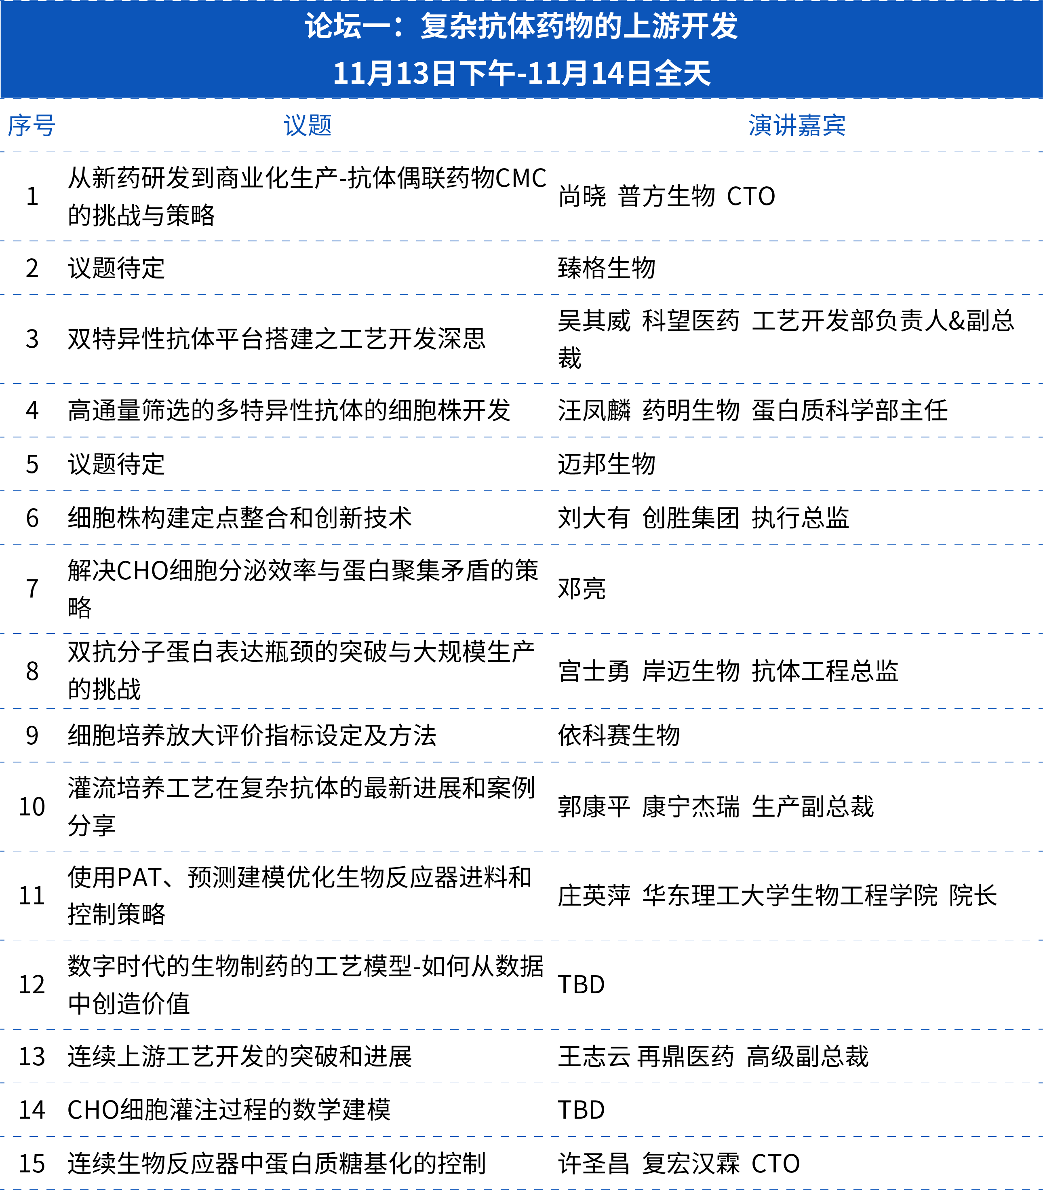This screenshot has width=1043, height=1191.
Task: Select speaker 吴其威 科望医药
Action: click(x=648, y=320)
